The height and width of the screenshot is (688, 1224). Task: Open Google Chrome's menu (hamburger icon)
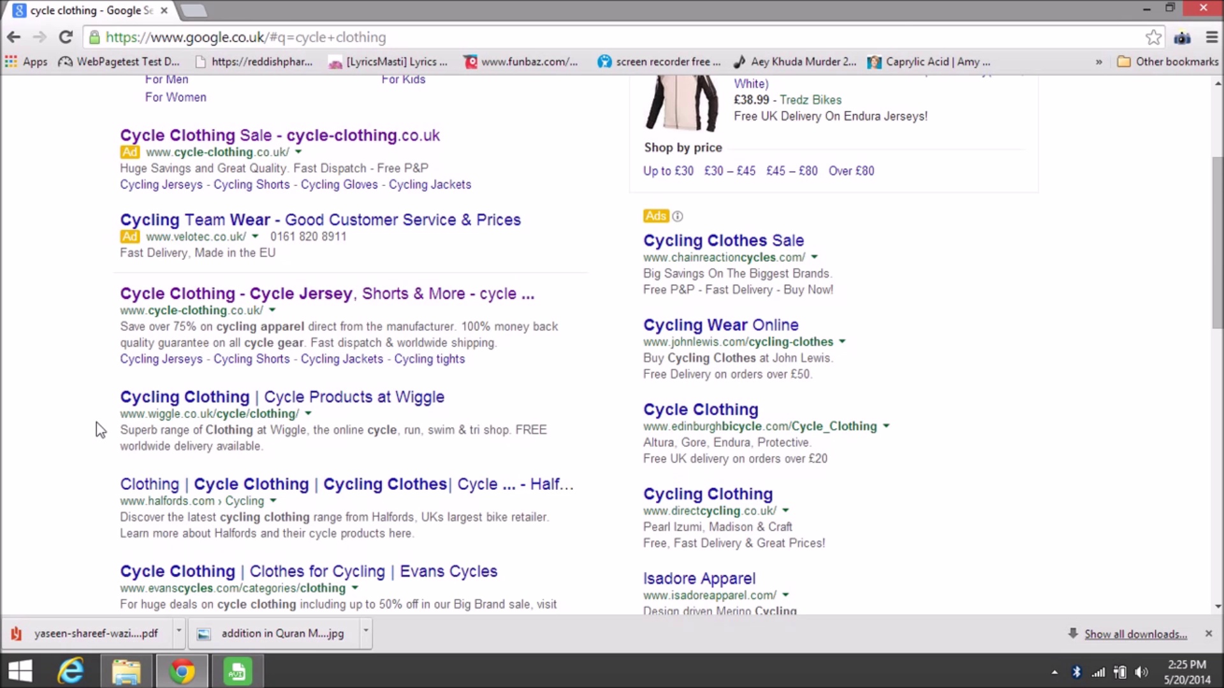pyautogui.click(x=1212, y=37)
